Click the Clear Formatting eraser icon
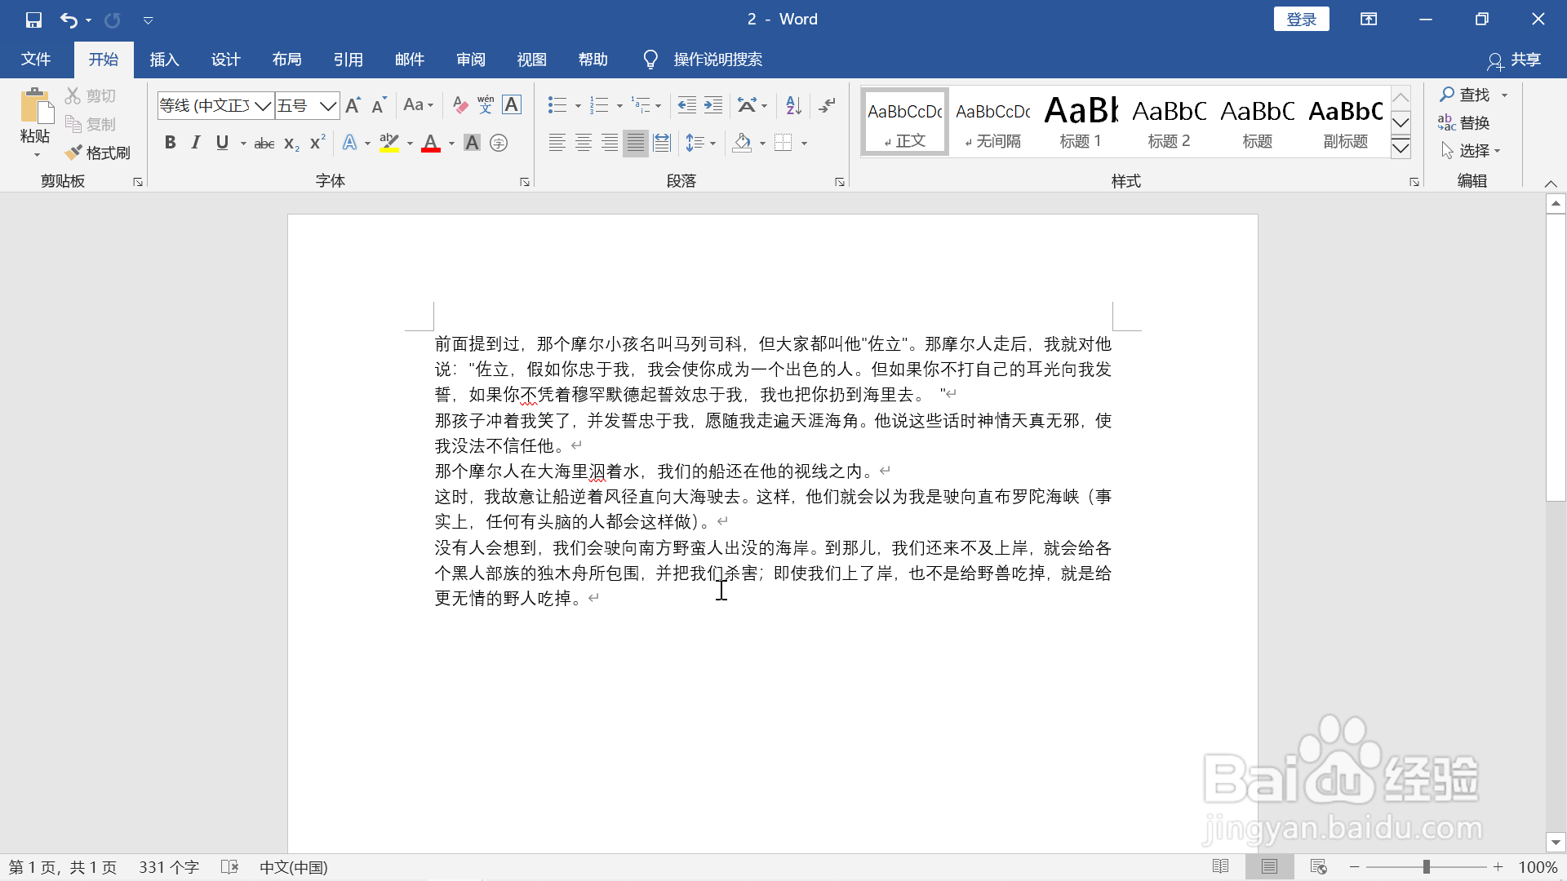 460,105
